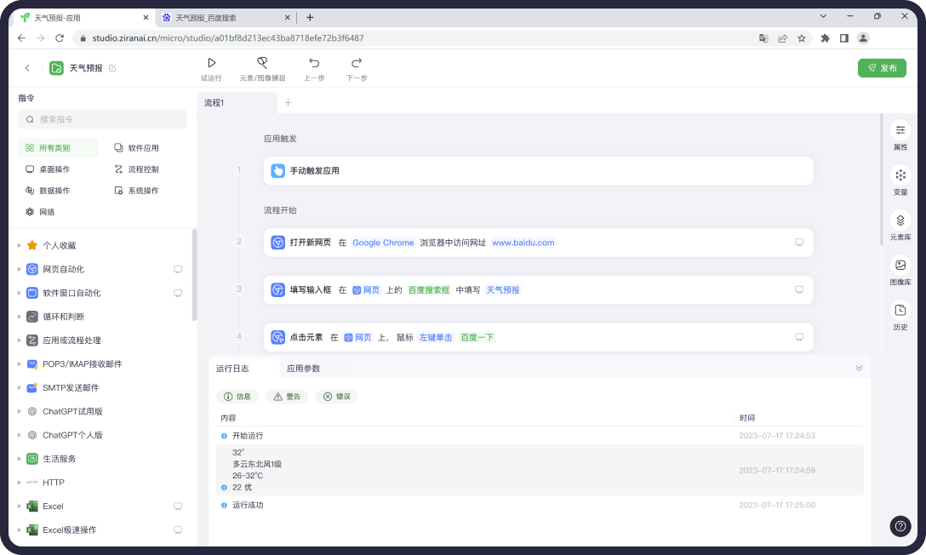Viewport: 926px width, 555px height.
Task: Expand 生活服务 command group
Action: point(19,458)
